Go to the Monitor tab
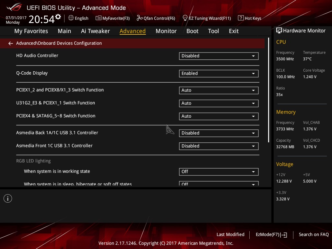 point(166,31)
